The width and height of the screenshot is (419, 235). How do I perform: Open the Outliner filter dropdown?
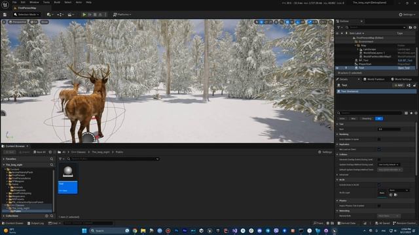click(x=339, y=27)
